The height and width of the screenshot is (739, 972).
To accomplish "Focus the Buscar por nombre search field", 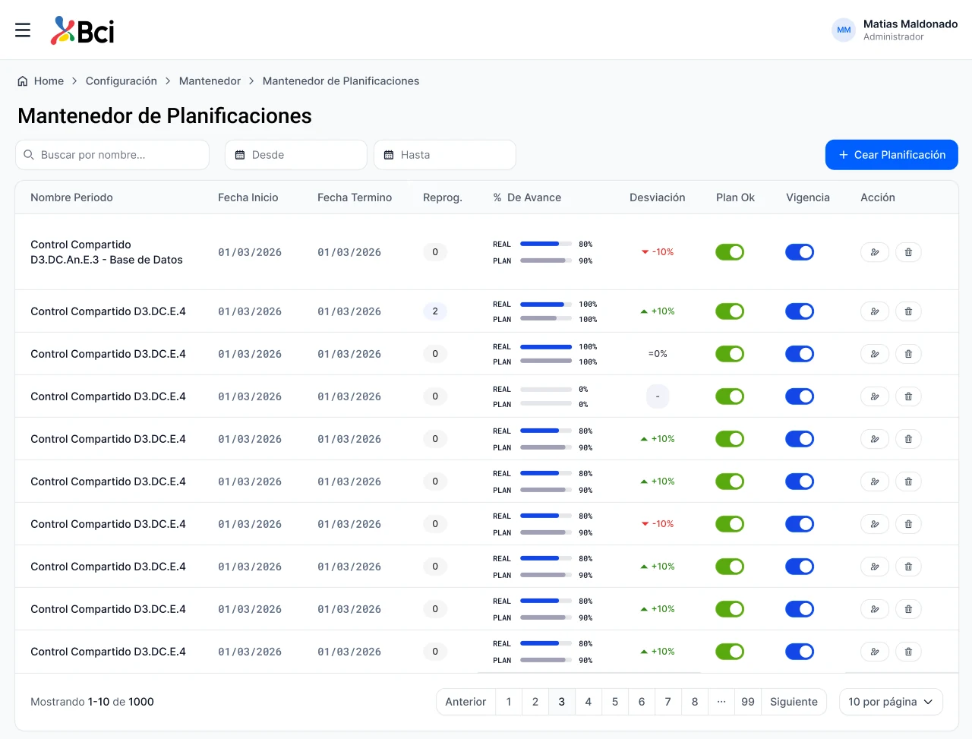I will (x=112, y=155).
